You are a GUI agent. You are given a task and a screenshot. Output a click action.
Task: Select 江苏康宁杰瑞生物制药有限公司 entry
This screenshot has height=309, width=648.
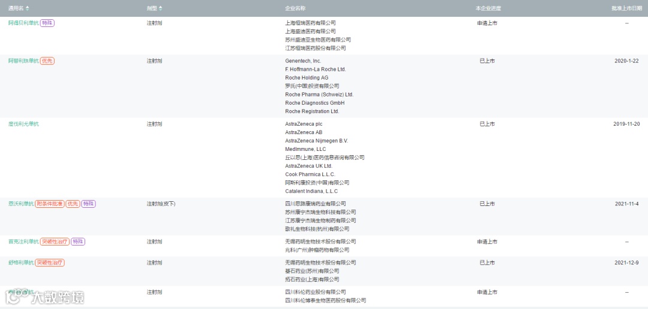point(320,221)
